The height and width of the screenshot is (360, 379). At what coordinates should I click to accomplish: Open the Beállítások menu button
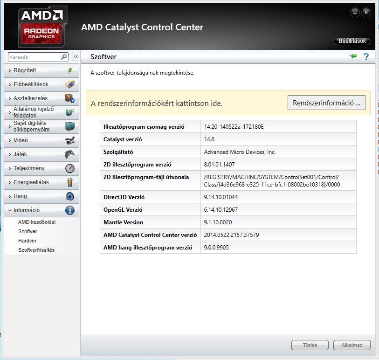click(x=352, y=41)
